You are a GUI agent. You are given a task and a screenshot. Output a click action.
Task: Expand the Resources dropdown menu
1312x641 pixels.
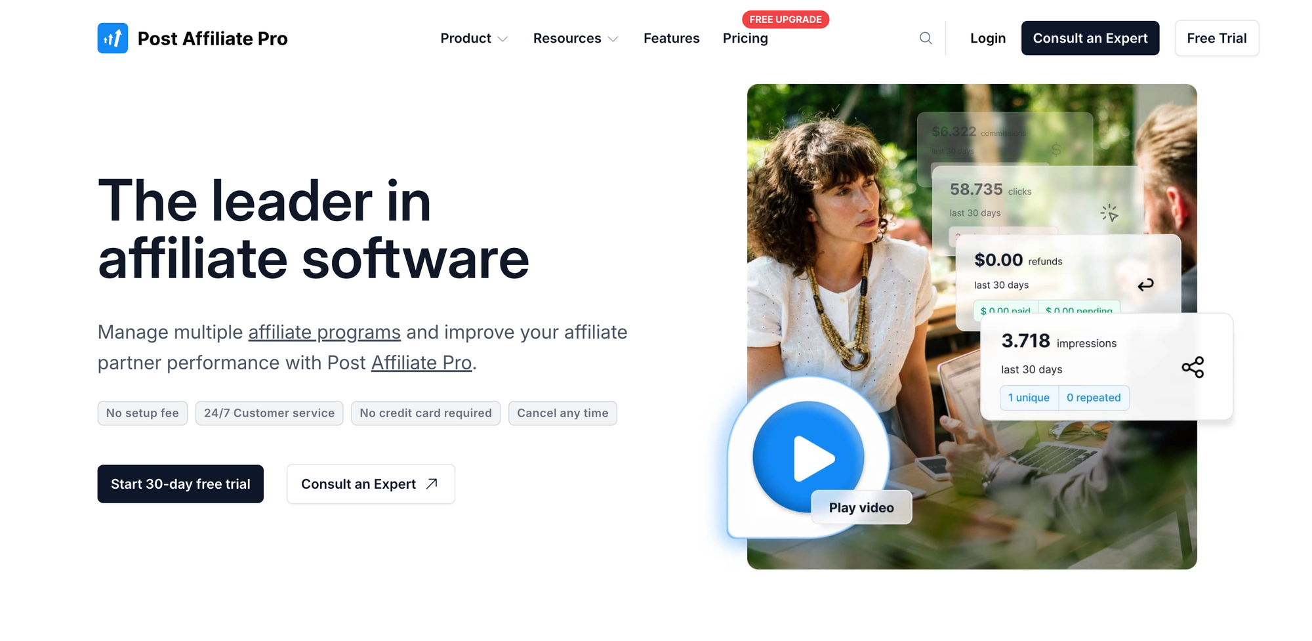click(575, 38)
